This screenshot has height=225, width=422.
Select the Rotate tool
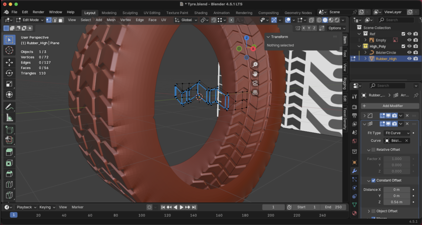point(9,73)
